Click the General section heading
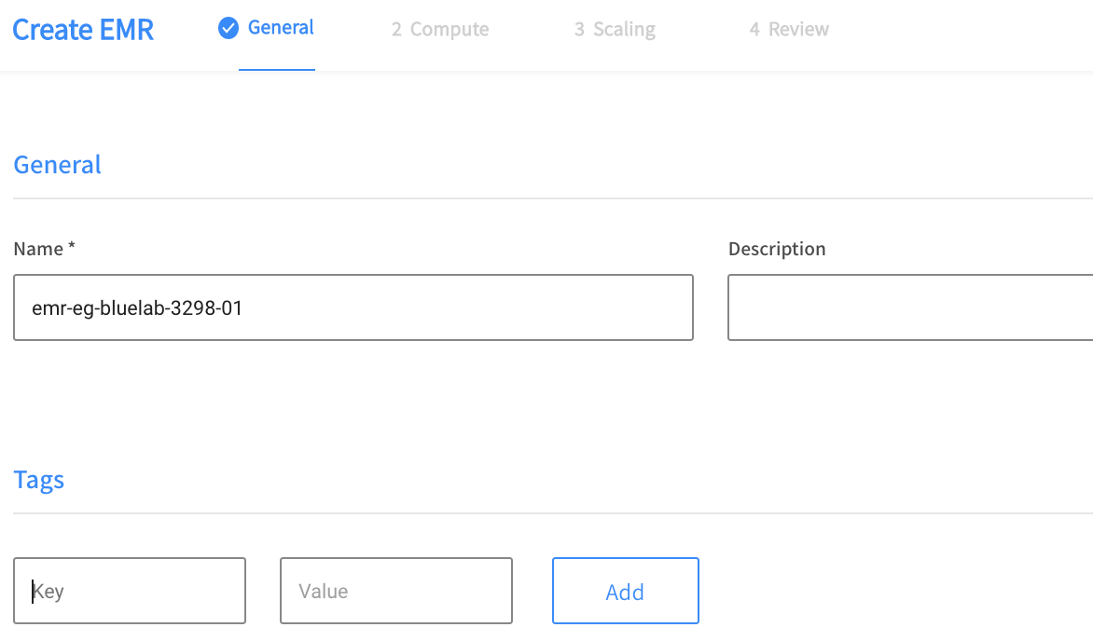 [58, 165]
